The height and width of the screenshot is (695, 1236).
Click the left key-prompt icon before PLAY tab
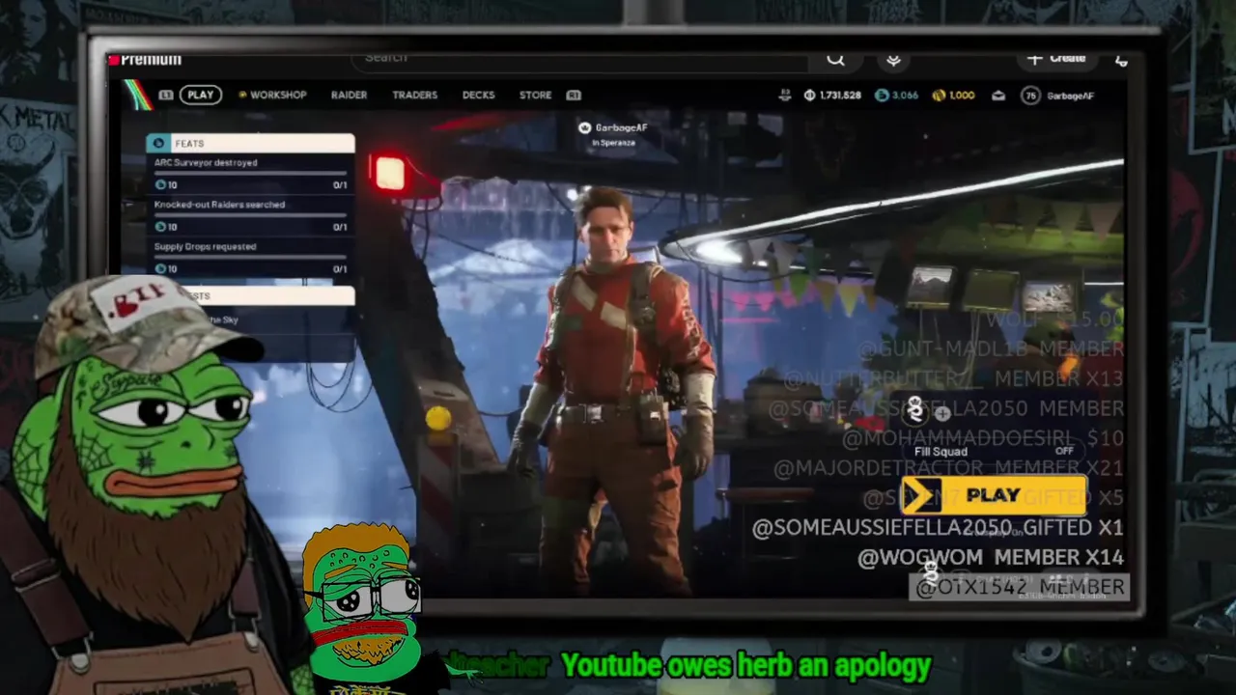tap(166, 96)
